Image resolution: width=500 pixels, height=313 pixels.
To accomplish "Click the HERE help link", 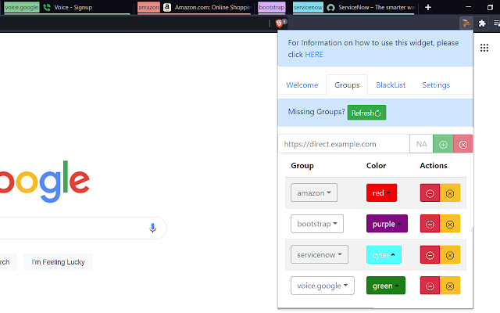I will pyautogui.click(x=314, y=55).
